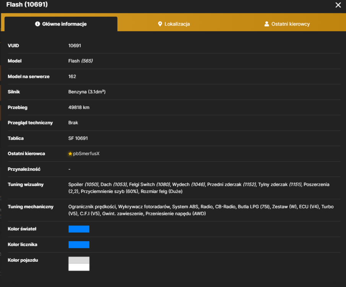Click the Flash (10691) dialog title
The width and height of the screenshot is (346, 287).
[27, 5]
